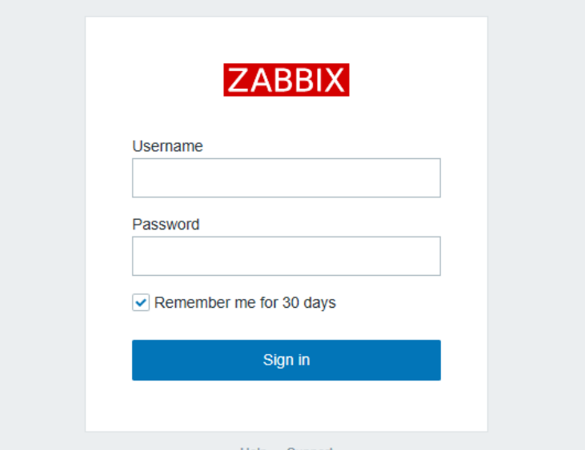
Task: Click the empty box under Username
Action: coord(286,177)
